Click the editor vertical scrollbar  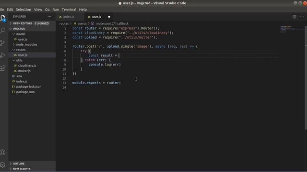click(306, 78)
